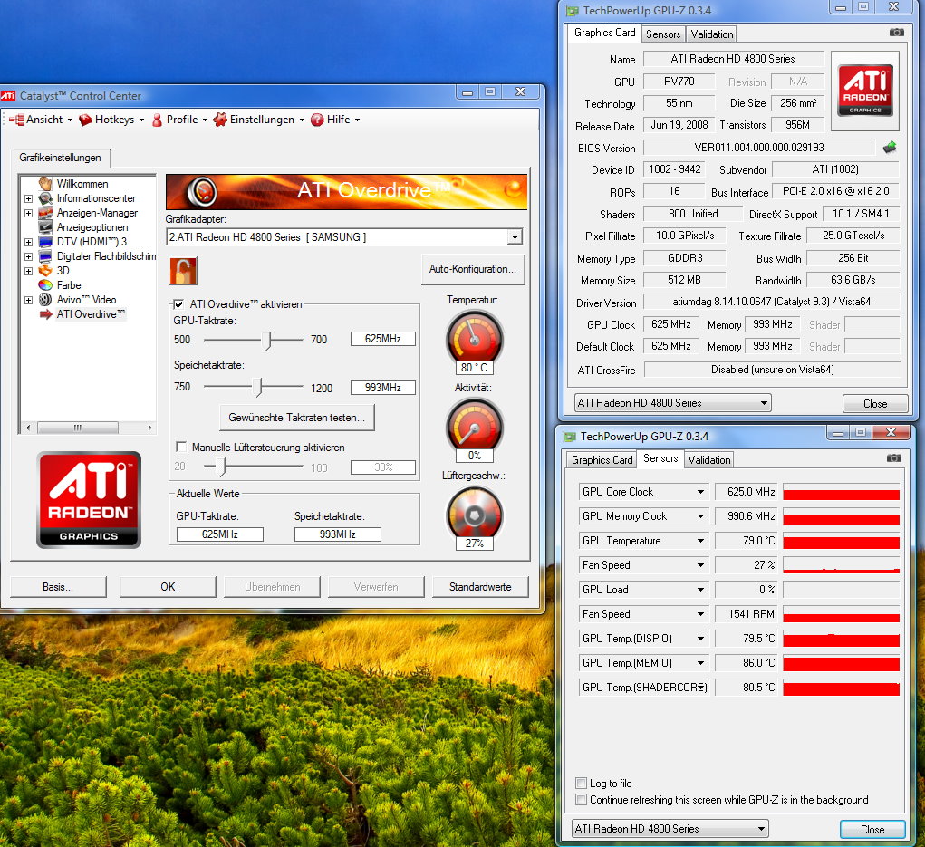Expand the 3D tree node

28,272
